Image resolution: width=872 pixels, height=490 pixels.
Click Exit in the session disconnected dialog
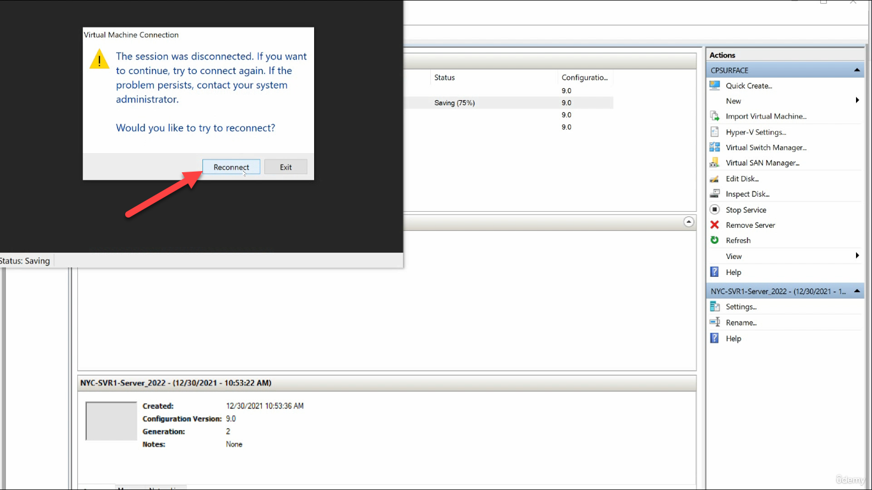[x=286, y=167]
